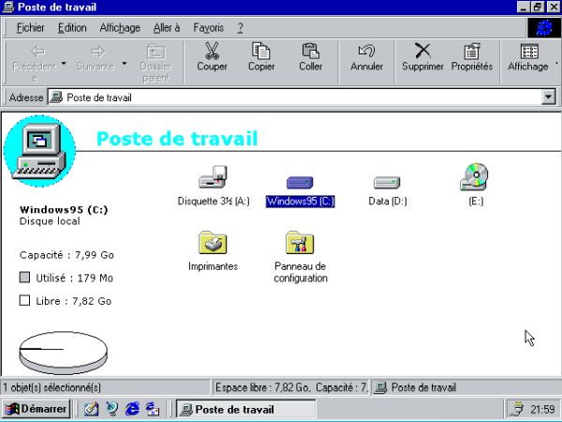Image resolution: width=562 pixels, height=422 pixels.
Task: Click the Poste de travail taskbar button
Action: [x=245, y=409]
